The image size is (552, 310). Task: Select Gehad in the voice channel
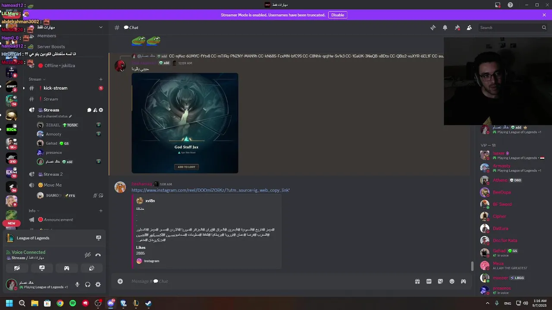coord(51,143)
